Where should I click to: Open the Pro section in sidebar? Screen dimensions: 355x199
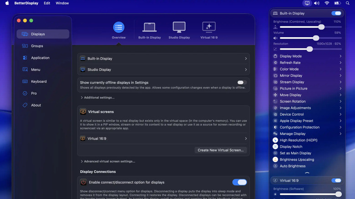tap(43, 93)
